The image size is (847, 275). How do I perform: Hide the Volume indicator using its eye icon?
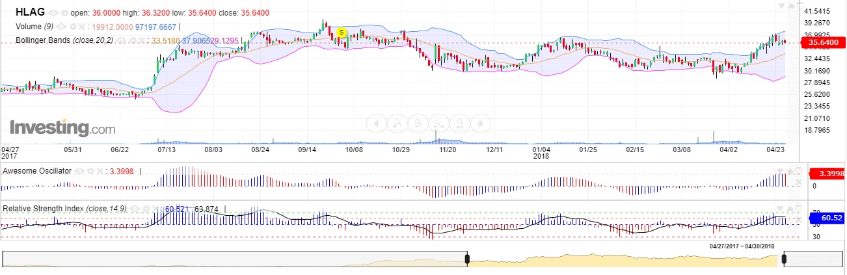62,27
